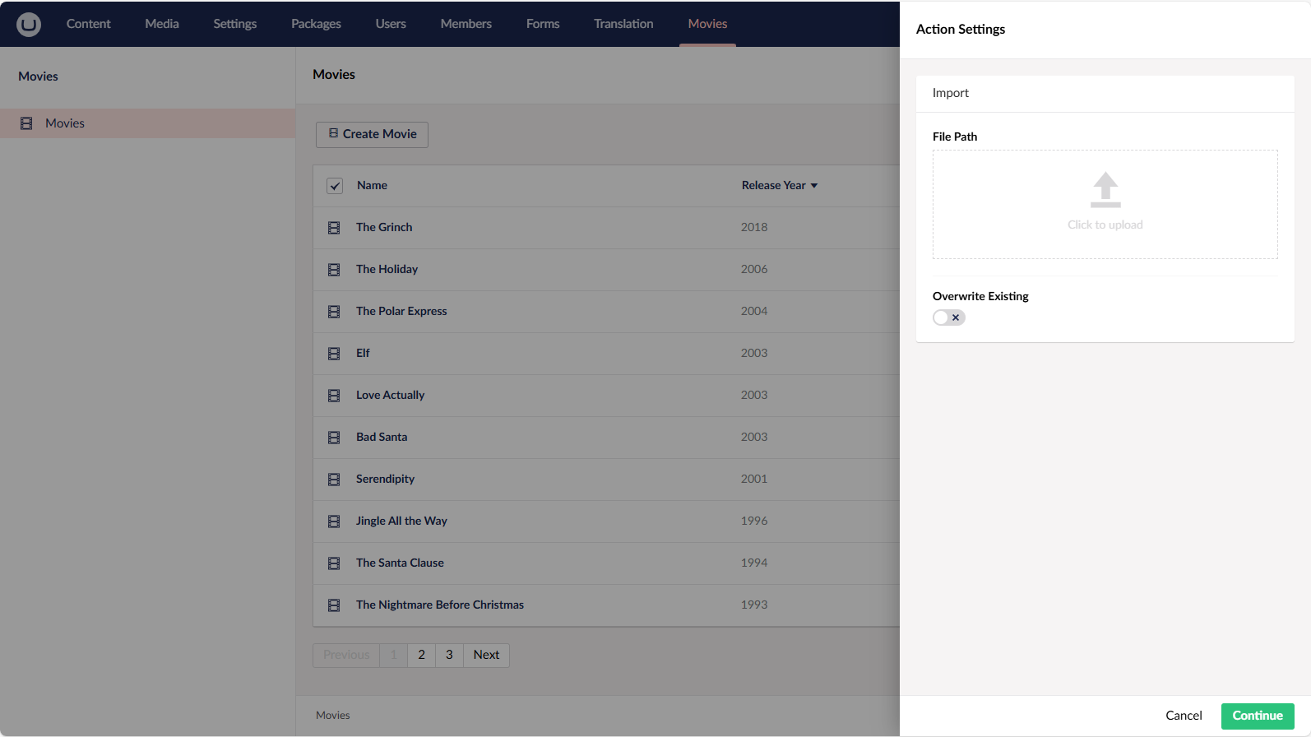Click the film icon beside The Nightmare Before Christmas

[x=334, y=605]
